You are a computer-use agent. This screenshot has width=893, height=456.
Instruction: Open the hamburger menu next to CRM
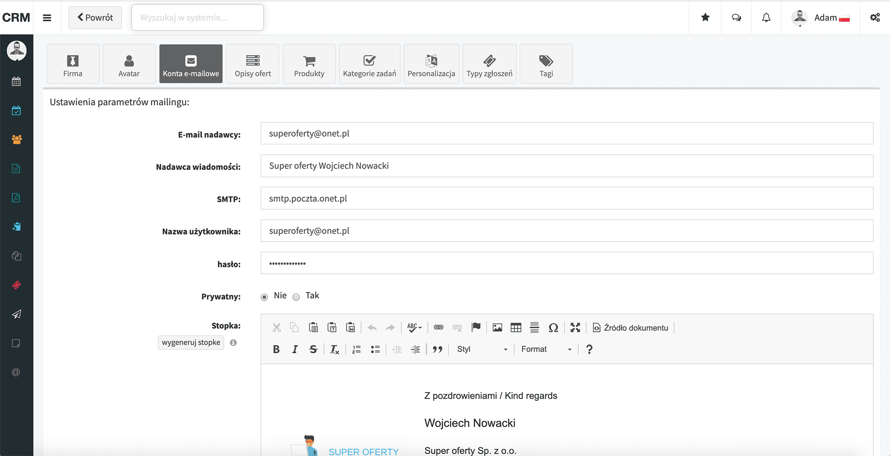[x=47, y=18]
